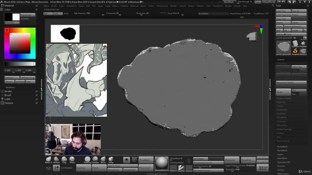
Task: Toggle the Rgb mode button
Action: (x=48, y=14)
